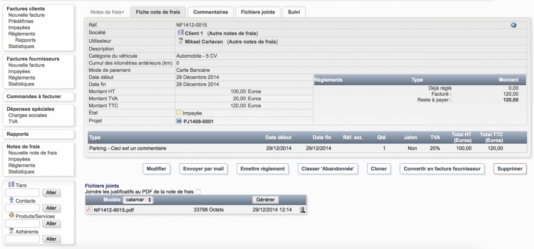Viewport: 534px width, 249px height.
Task: Open Autre notes de frais link beside Client 1
Action: click(233, 33)
